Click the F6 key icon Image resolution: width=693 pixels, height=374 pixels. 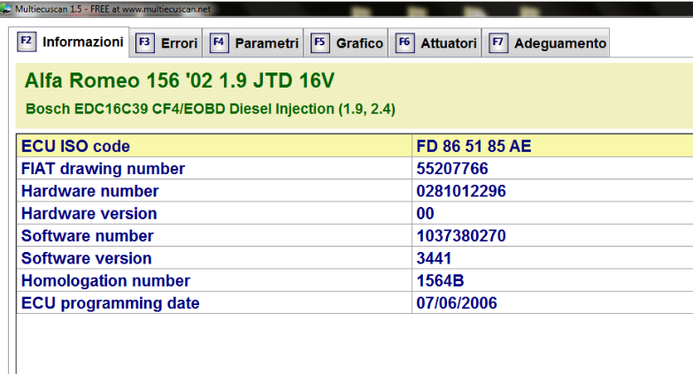click(404, 43)
